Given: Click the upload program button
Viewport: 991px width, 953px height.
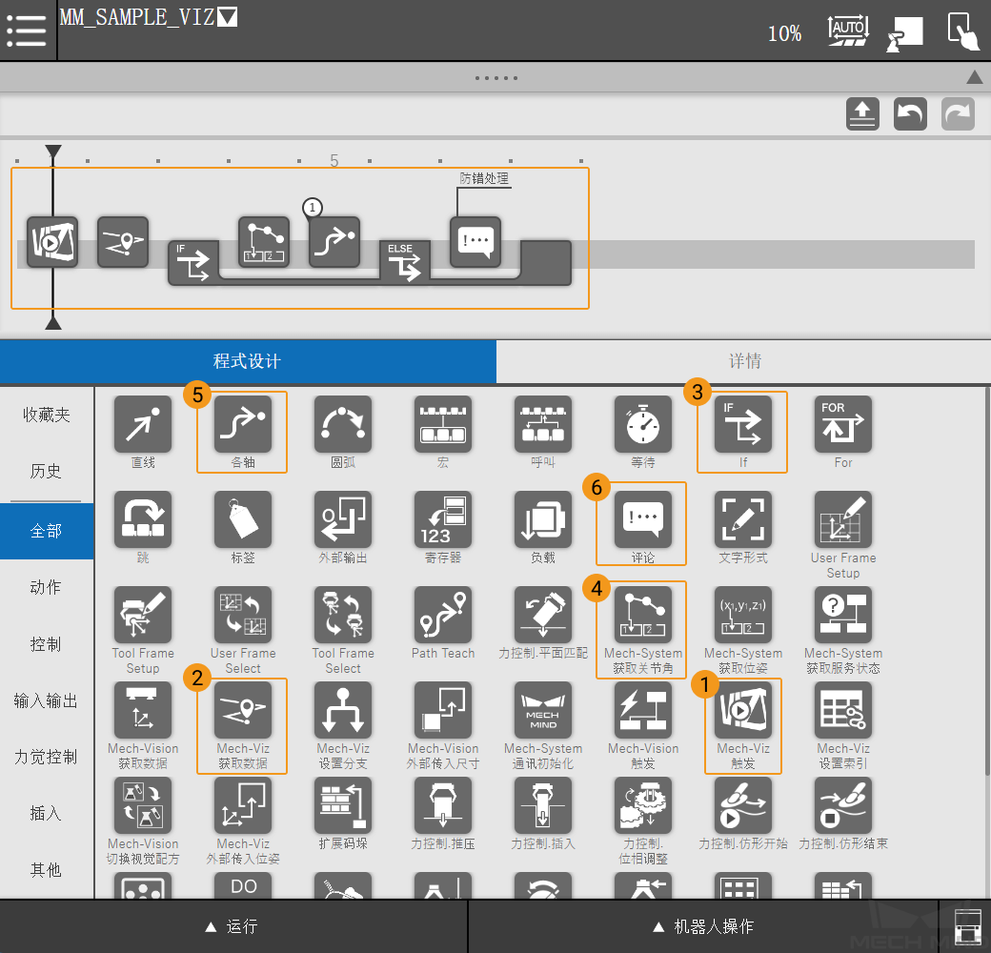Looking at the screenshot, I should pyautogui.click(x=862, y=114).
